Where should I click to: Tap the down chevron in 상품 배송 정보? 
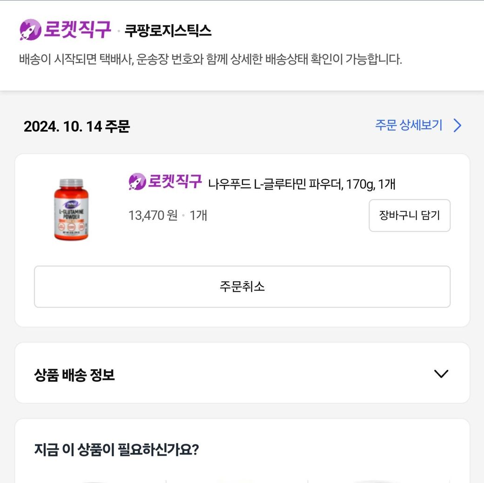click(x=441, y=374)
